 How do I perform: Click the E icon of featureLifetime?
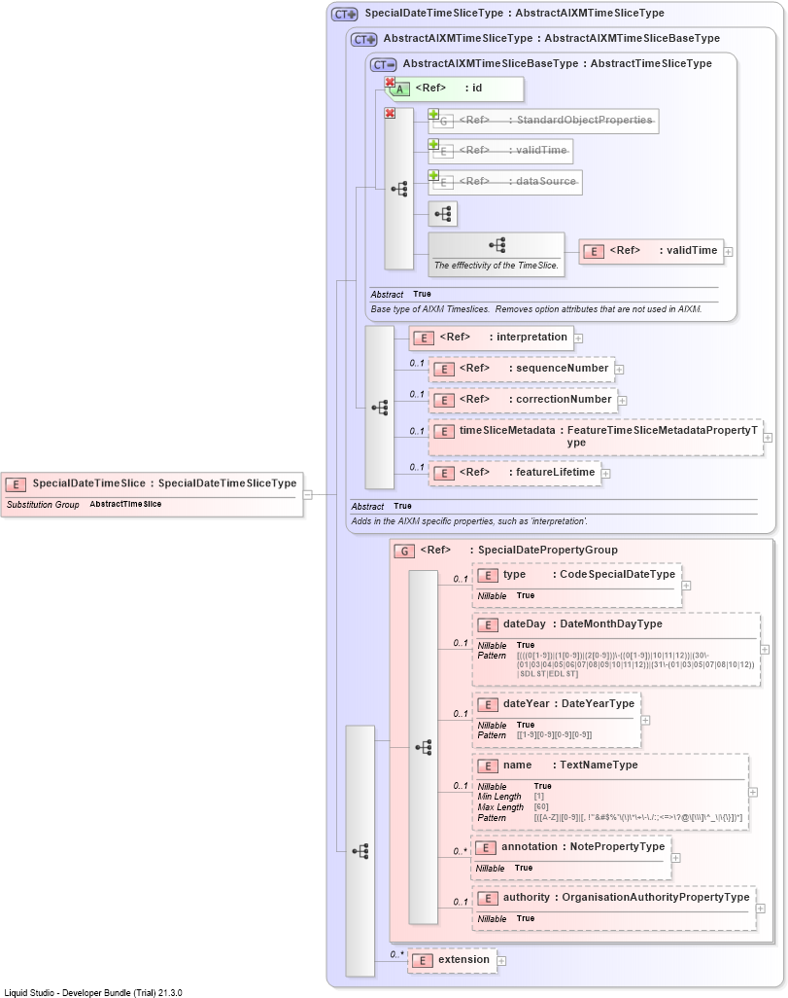[444, 473]
